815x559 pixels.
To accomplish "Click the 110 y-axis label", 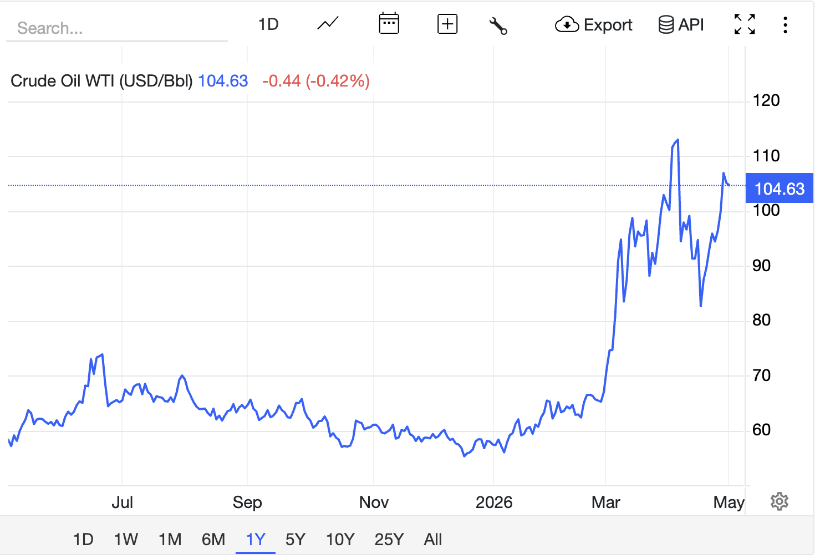I will pos(766,156).
